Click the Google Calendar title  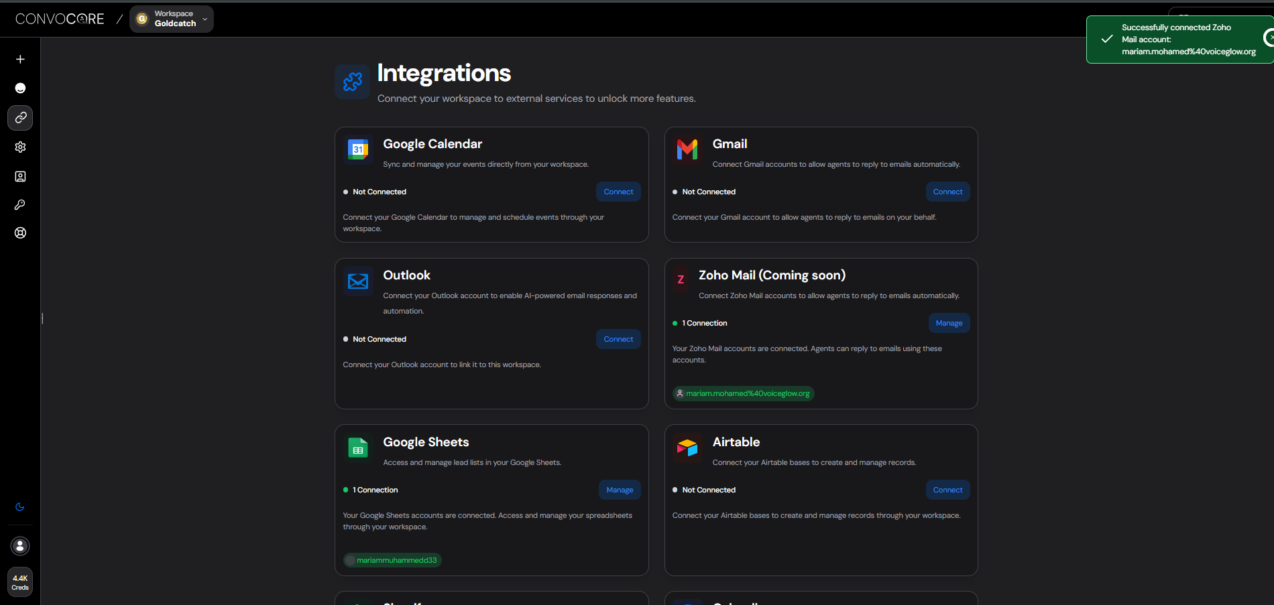pos(432,144)
